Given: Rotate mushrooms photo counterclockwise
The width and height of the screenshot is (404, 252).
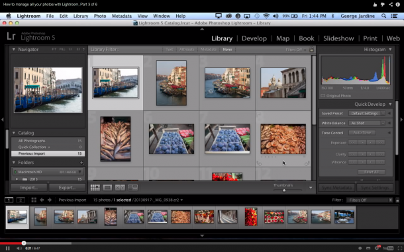Looking at the screenshot, I should [259, 163].
